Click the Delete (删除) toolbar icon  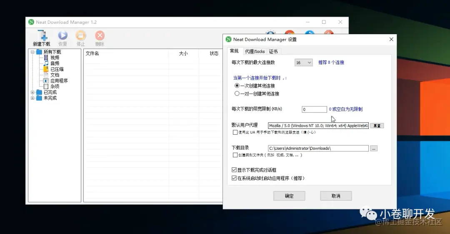100,38
